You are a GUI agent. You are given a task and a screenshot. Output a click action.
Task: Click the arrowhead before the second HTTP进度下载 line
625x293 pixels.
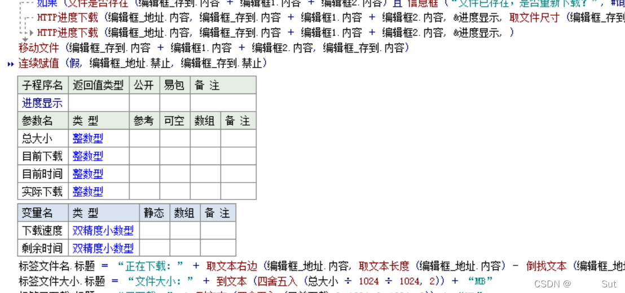[x=32, y=33]
